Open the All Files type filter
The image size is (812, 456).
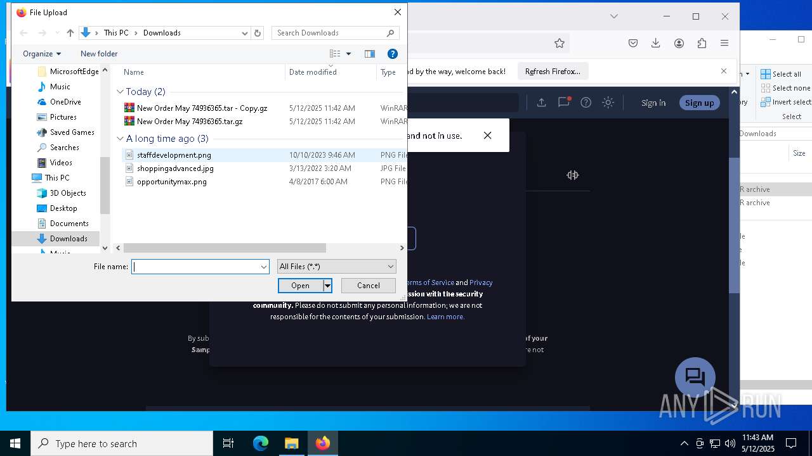click(337, 267)
